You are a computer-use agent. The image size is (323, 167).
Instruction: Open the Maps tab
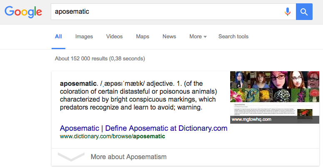tap(142, 37)
